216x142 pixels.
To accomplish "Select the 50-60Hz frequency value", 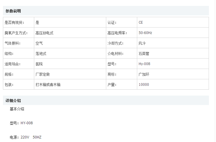I will (x=145, y=33).
